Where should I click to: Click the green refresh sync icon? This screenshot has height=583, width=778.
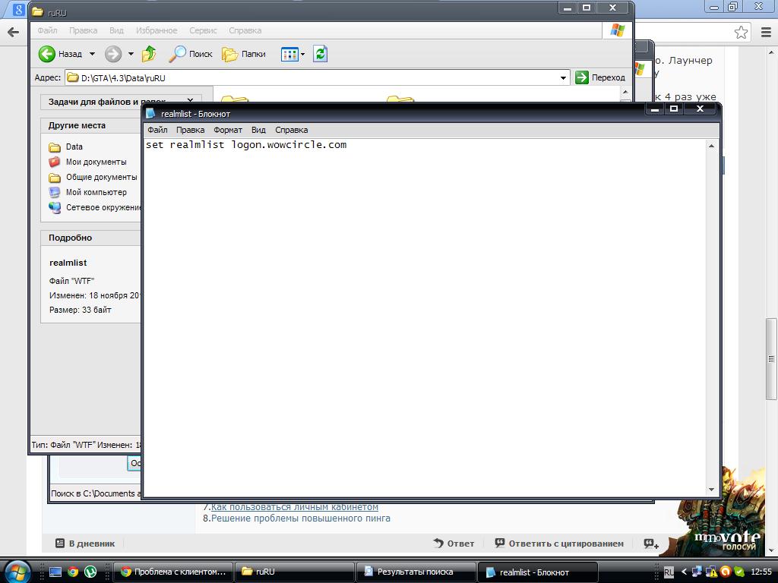pos(321,54)
